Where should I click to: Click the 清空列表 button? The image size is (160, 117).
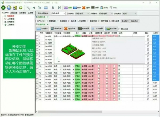70,29
